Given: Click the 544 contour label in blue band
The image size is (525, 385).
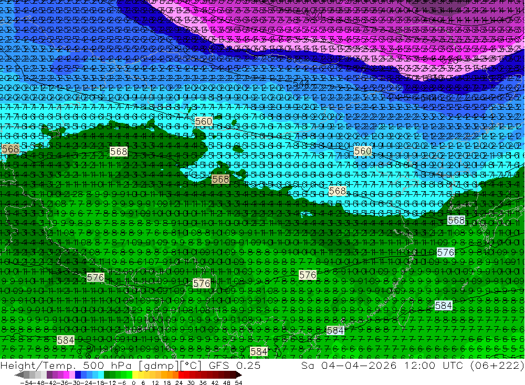Looking at the screenshot, I should [301, 82].
